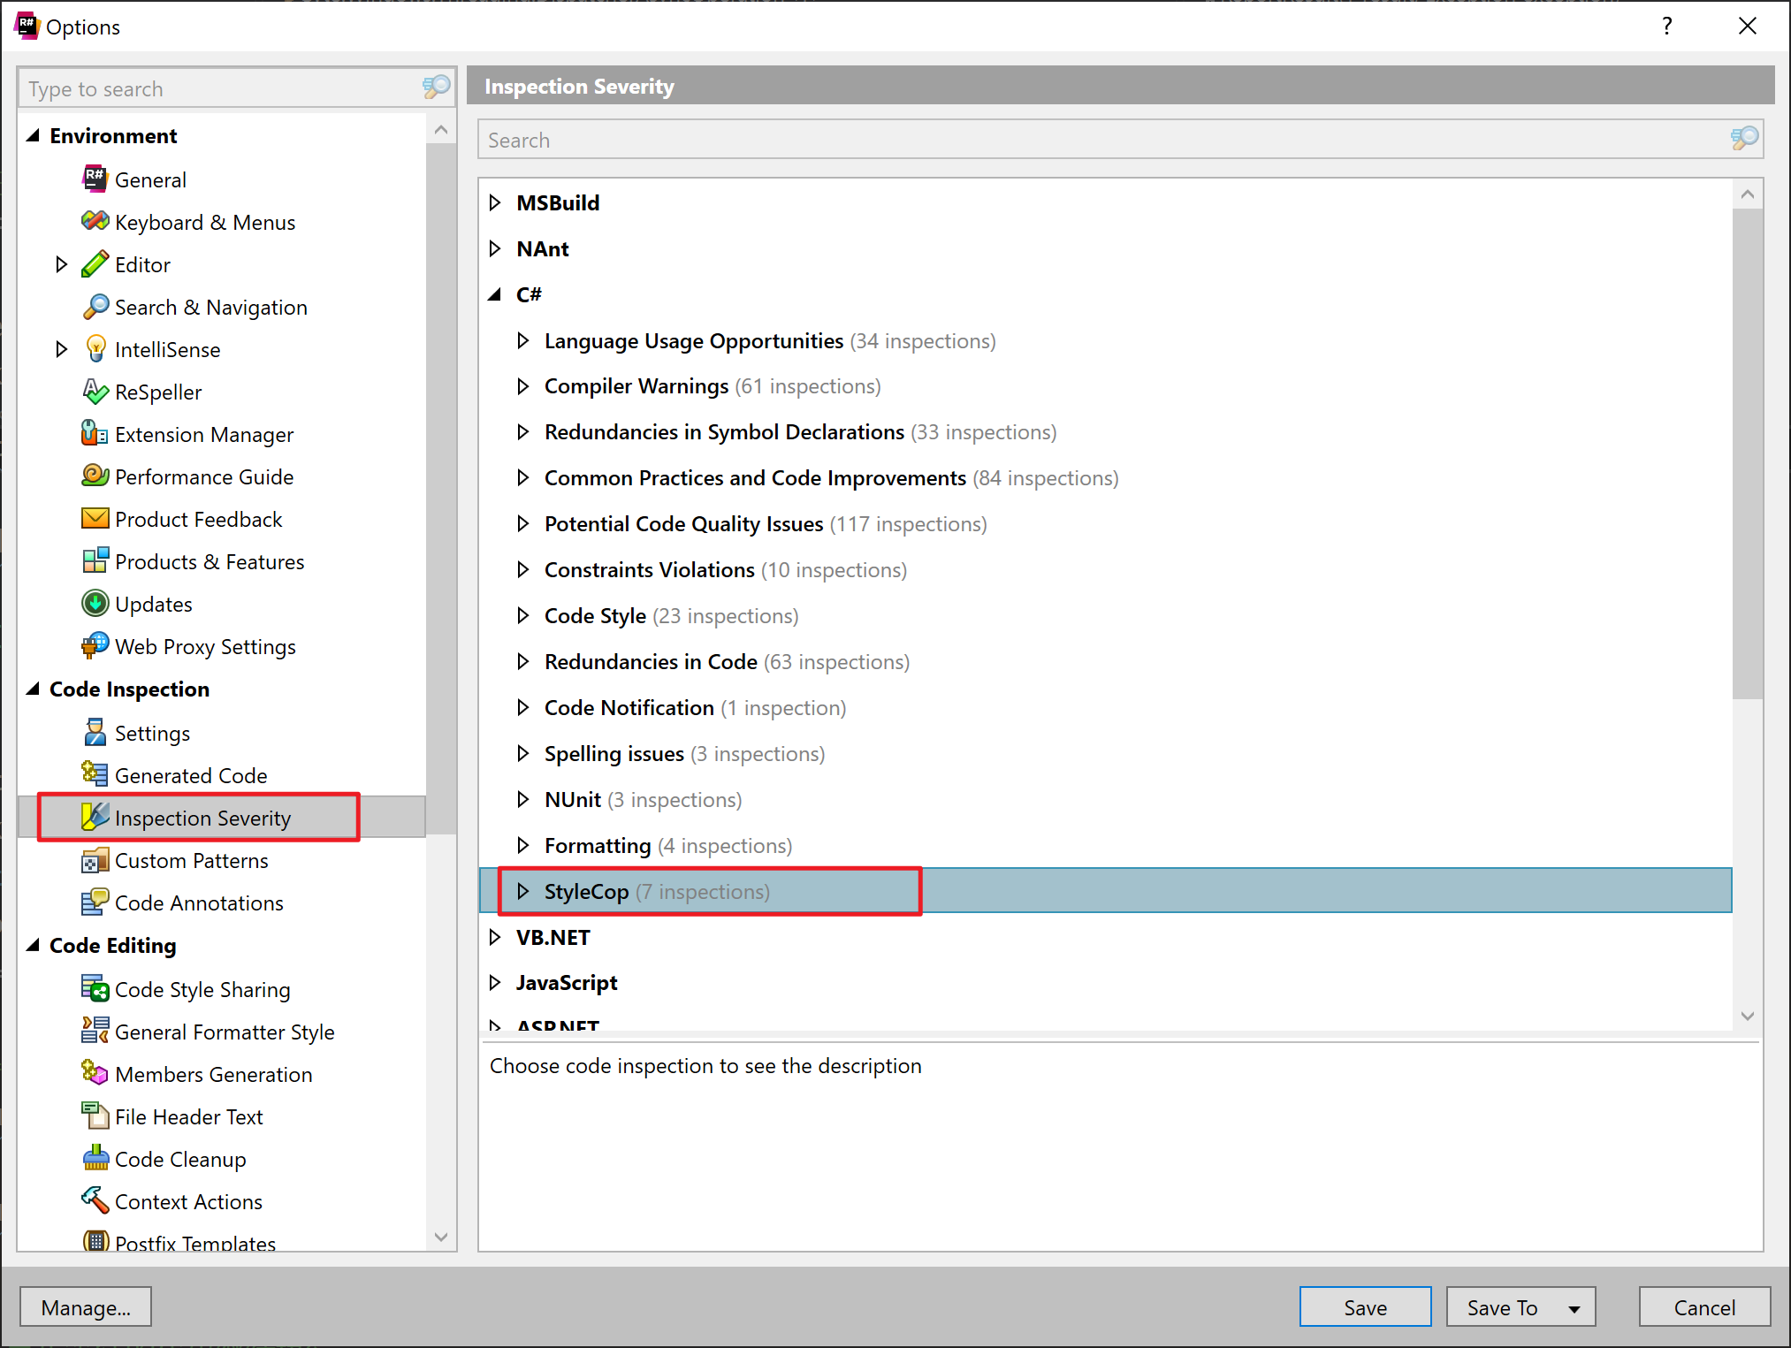Click the search icon in options filter box
This screenshot has width=1791, height=1348.
coord(436,88)
